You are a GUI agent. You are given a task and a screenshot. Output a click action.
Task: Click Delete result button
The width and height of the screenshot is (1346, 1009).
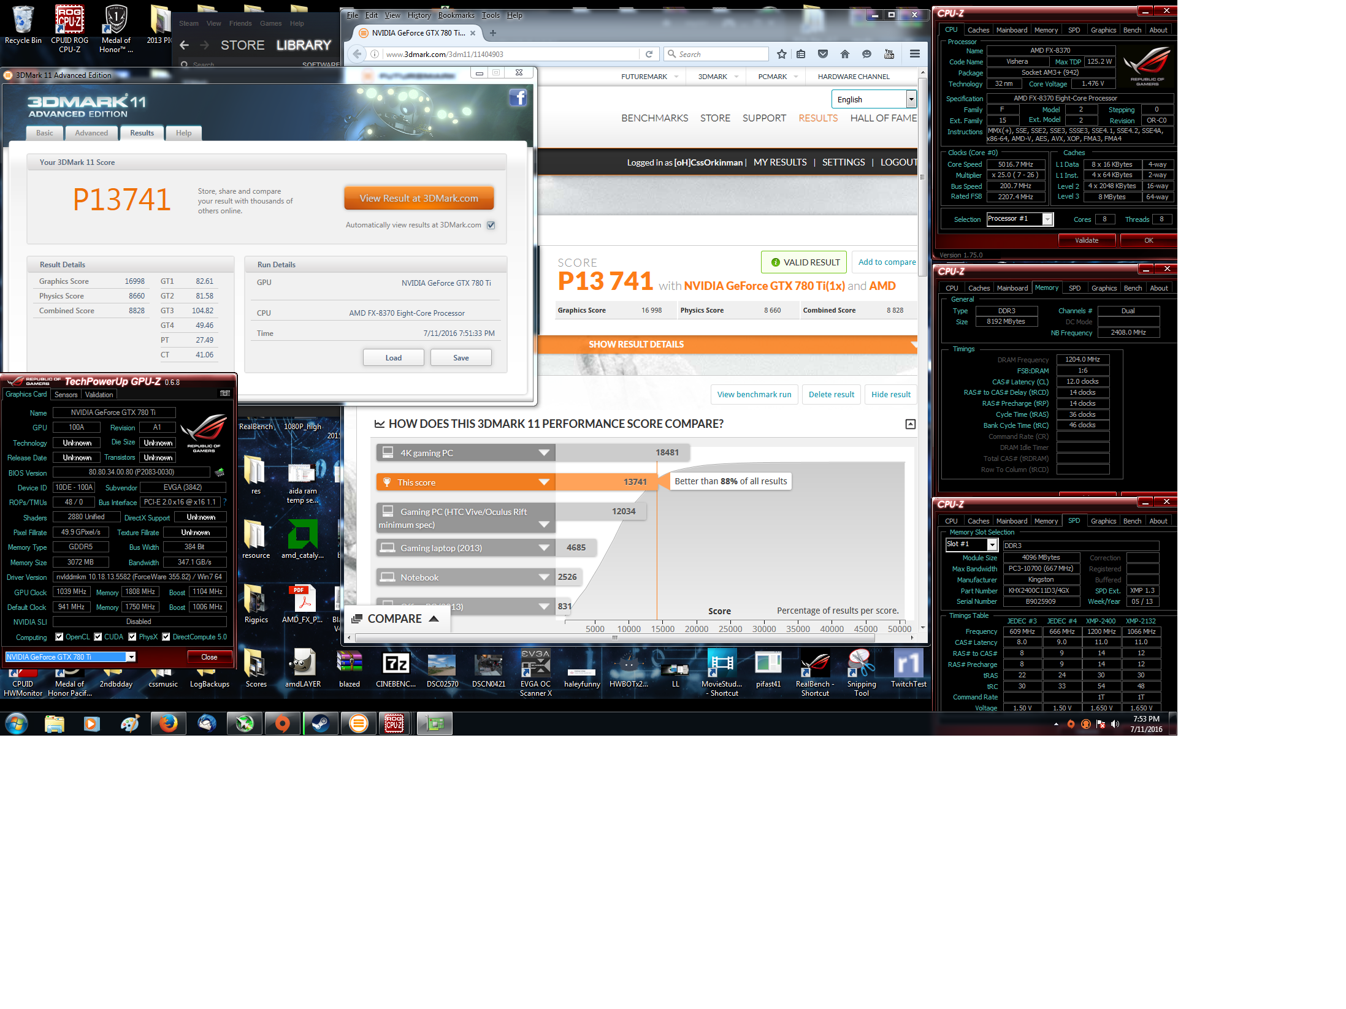click(x=832, y=394)
